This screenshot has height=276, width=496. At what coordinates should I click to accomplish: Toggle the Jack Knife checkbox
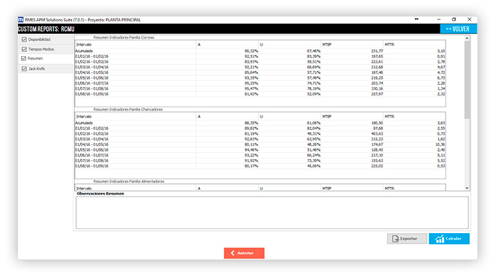coord(24,68)
